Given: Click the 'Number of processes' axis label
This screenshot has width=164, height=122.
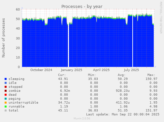Looking at the screenshot, I should [x=3, y=38].
